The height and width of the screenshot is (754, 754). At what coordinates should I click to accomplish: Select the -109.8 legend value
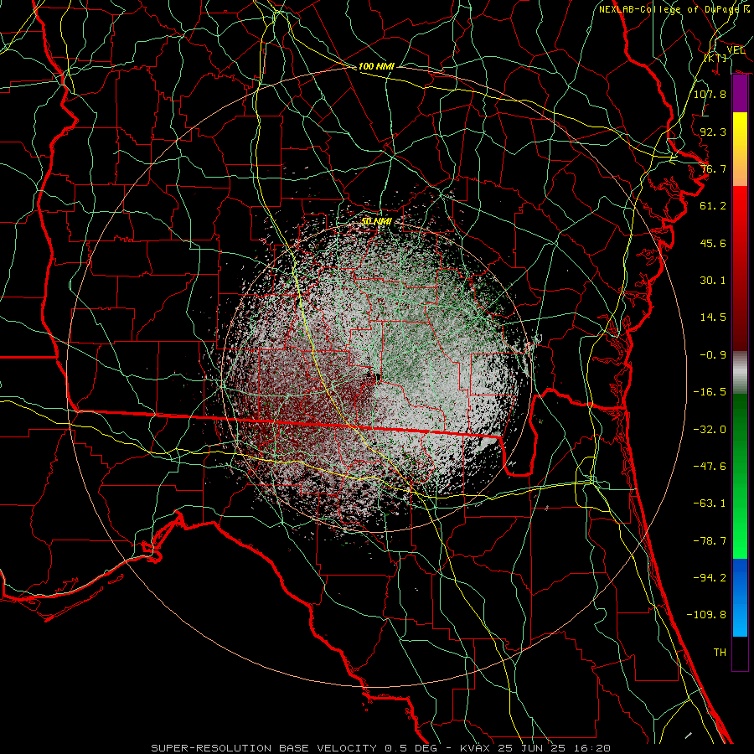(706, 615)
